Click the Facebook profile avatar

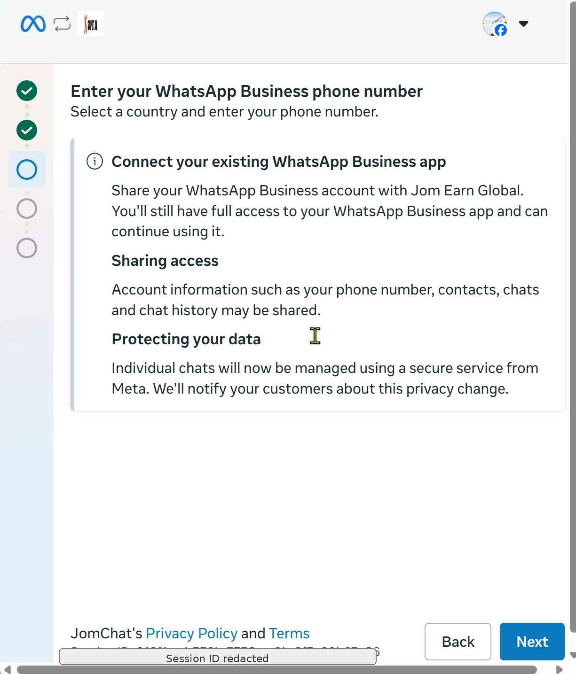[495, 24]
